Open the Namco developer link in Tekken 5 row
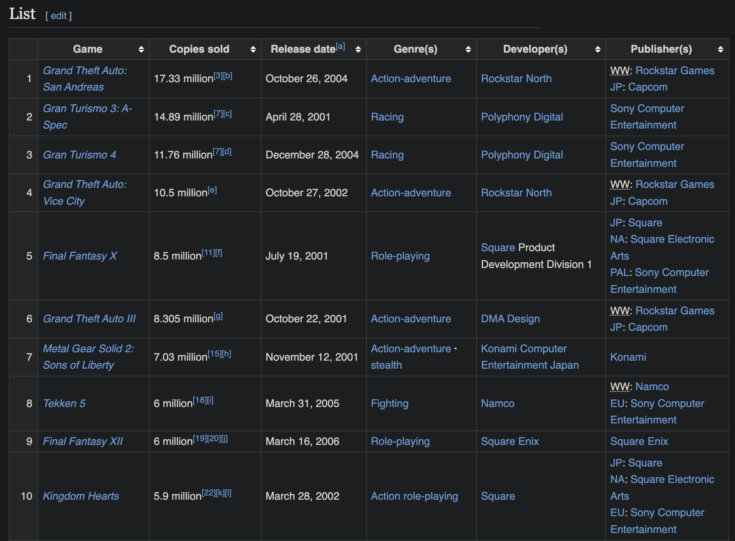Viewport: 735px width, 541px height. pos(498,403)
